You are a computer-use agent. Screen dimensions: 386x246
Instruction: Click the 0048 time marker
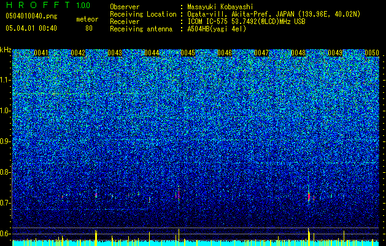click(298, 53)
